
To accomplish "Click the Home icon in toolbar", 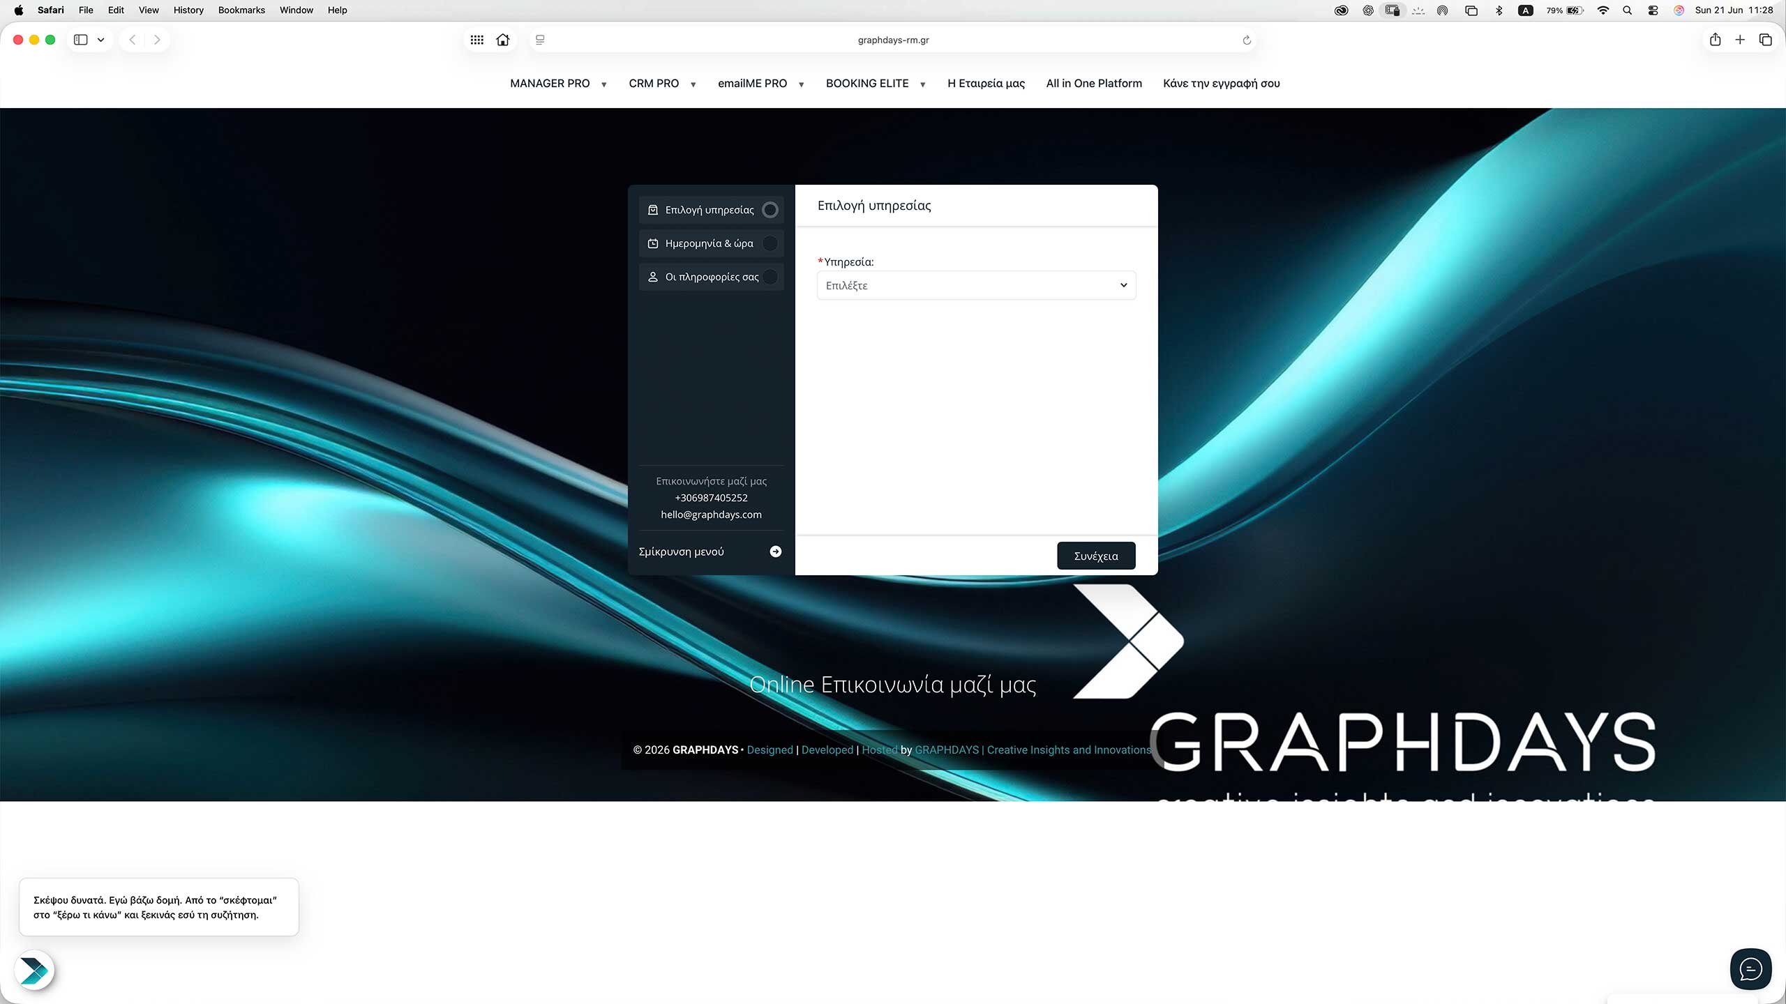I will point(503,40).
